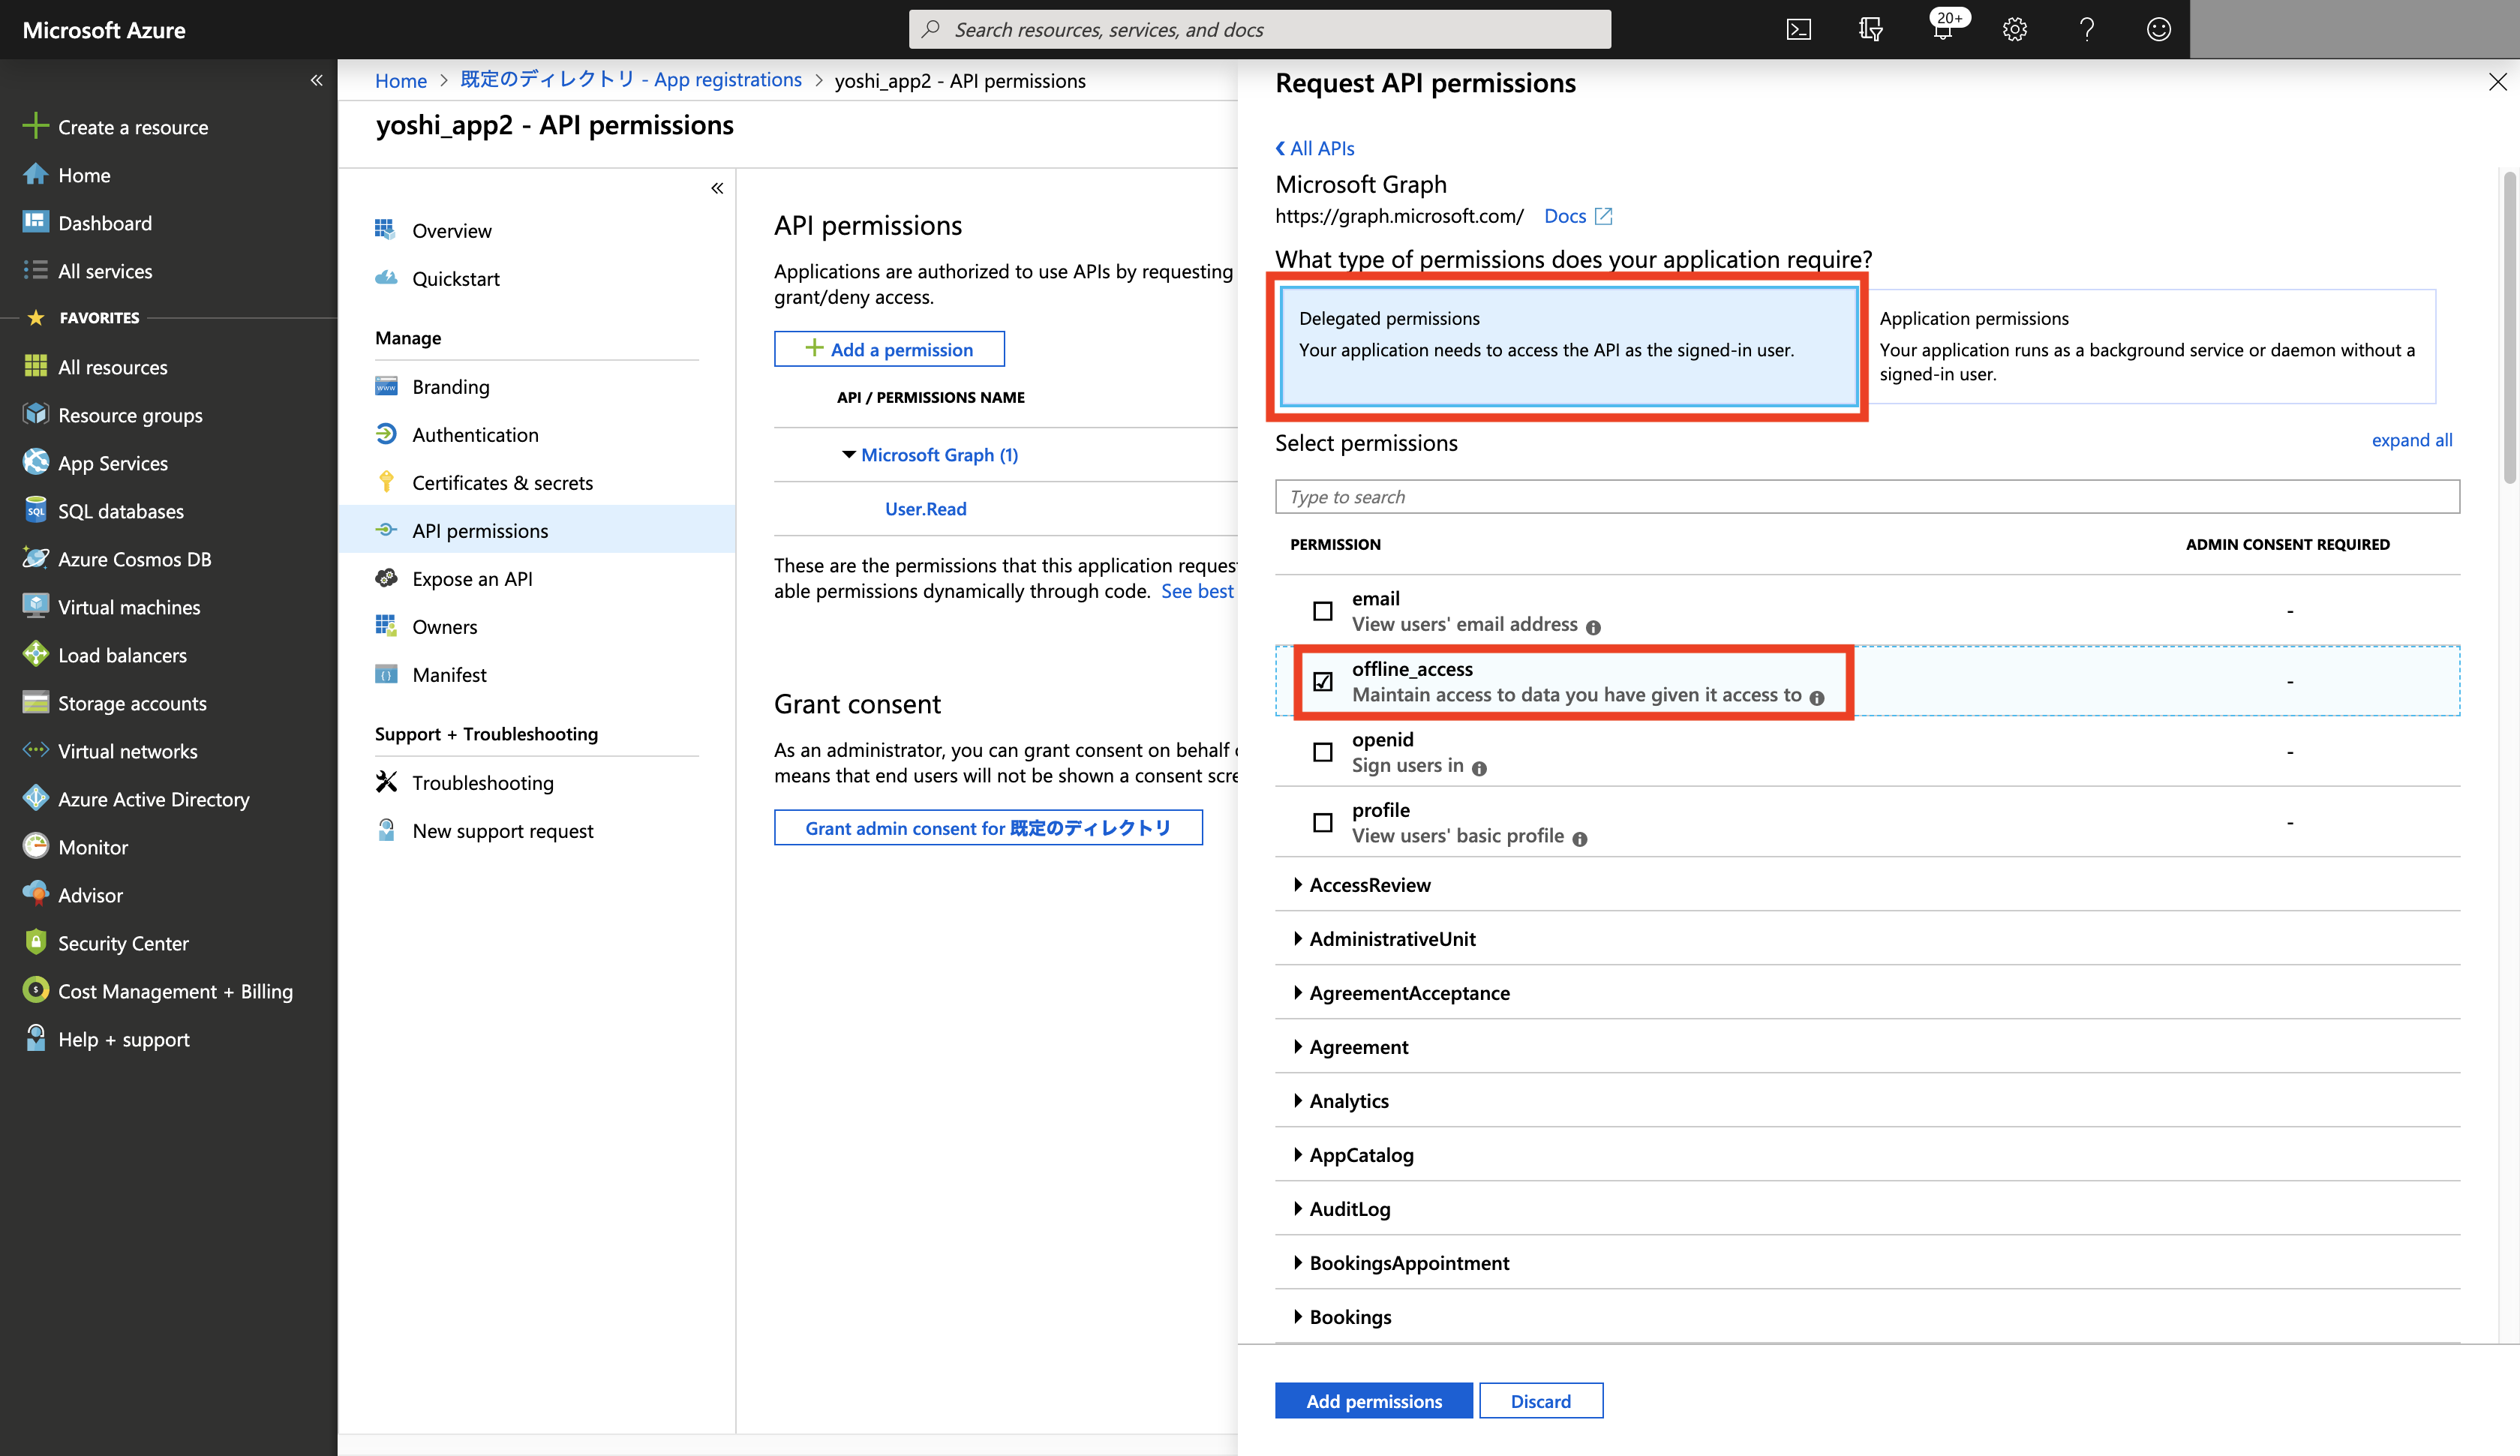Viewport: 2520px width, 1456px height.
Task: Click the SQL databases icon
Action: (36, 510)
